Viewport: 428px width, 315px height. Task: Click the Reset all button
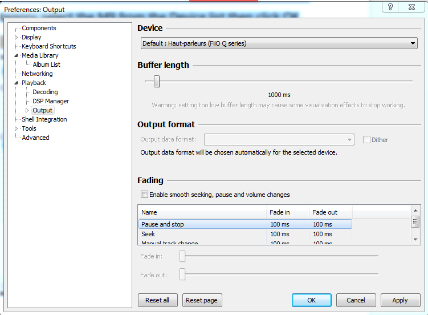click(x=157, y=300)
